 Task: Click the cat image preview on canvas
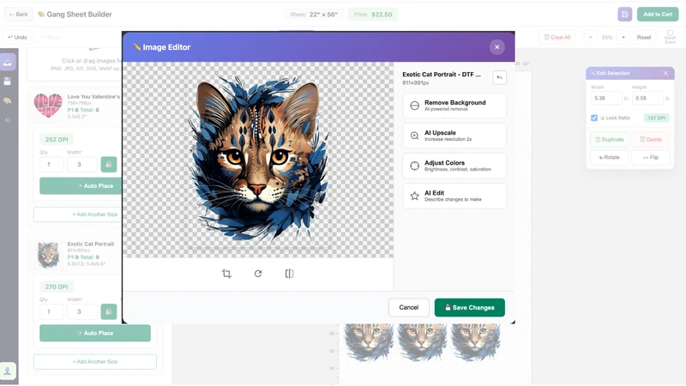tap(258, 160)
